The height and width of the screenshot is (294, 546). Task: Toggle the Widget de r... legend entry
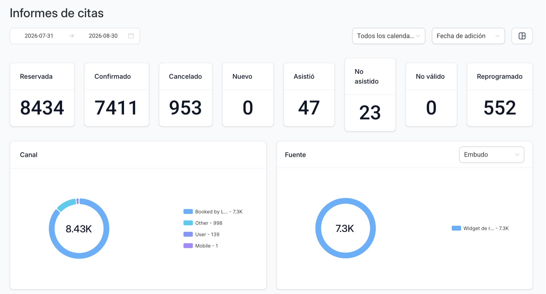480,228
